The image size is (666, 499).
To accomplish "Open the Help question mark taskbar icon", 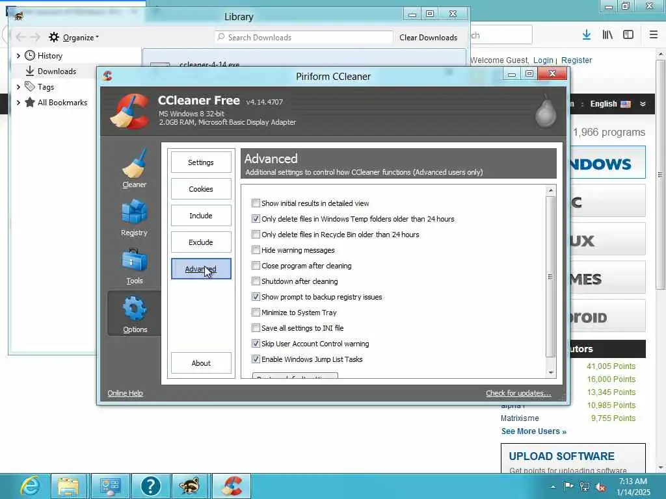I will [150, 486].
